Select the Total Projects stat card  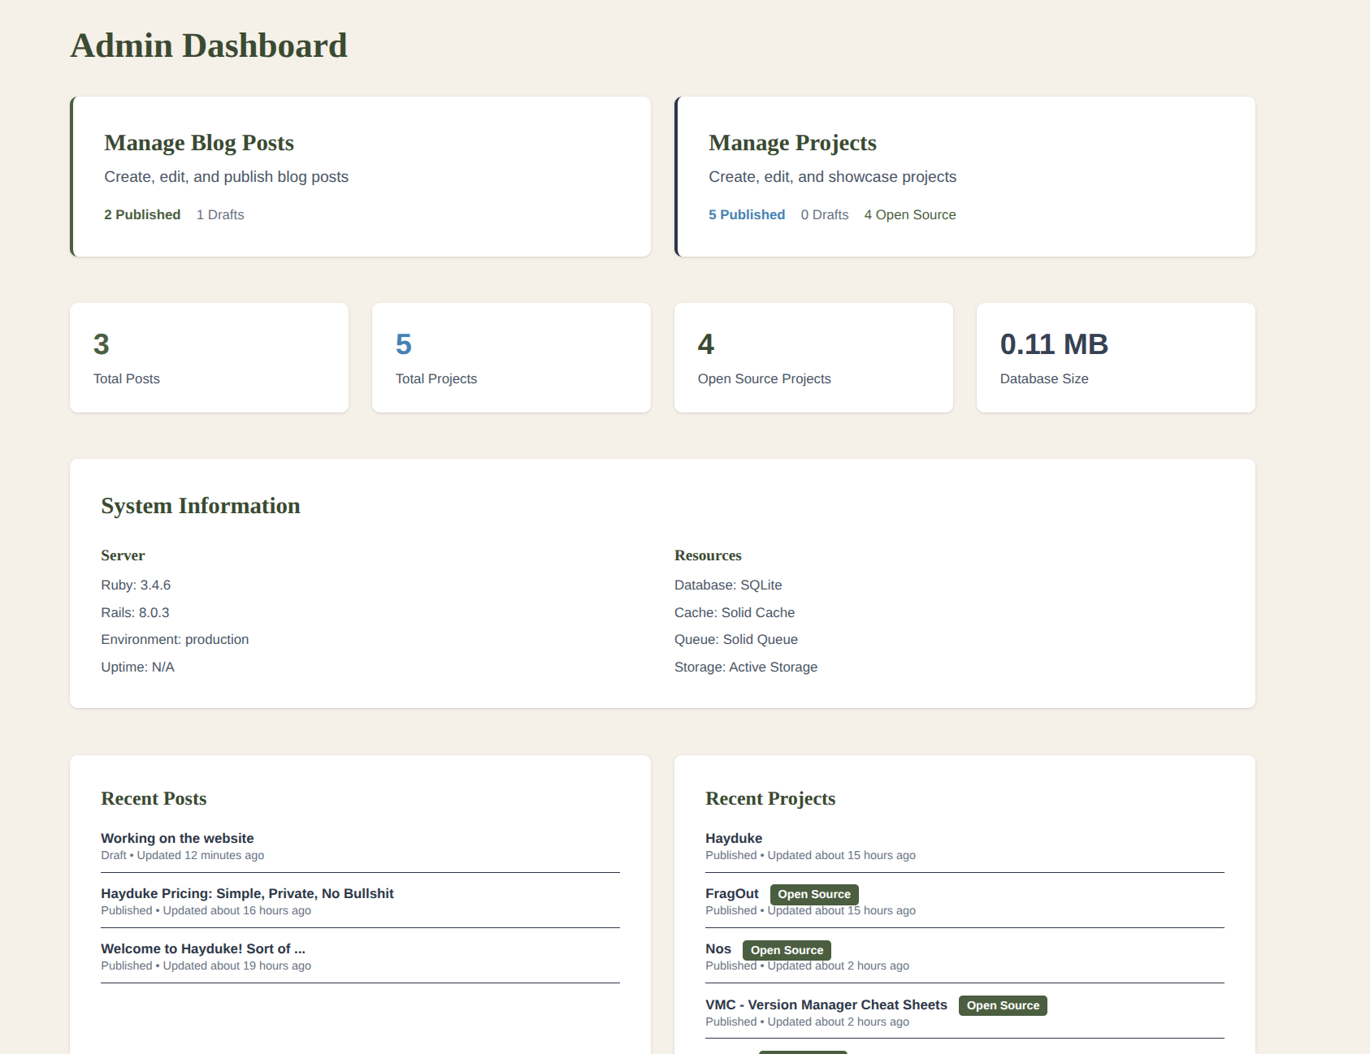point(511,358)
